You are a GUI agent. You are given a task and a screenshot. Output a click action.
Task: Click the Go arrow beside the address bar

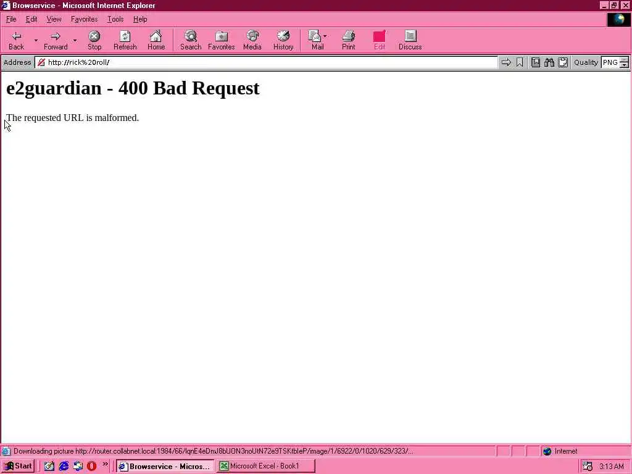point(506,62)
